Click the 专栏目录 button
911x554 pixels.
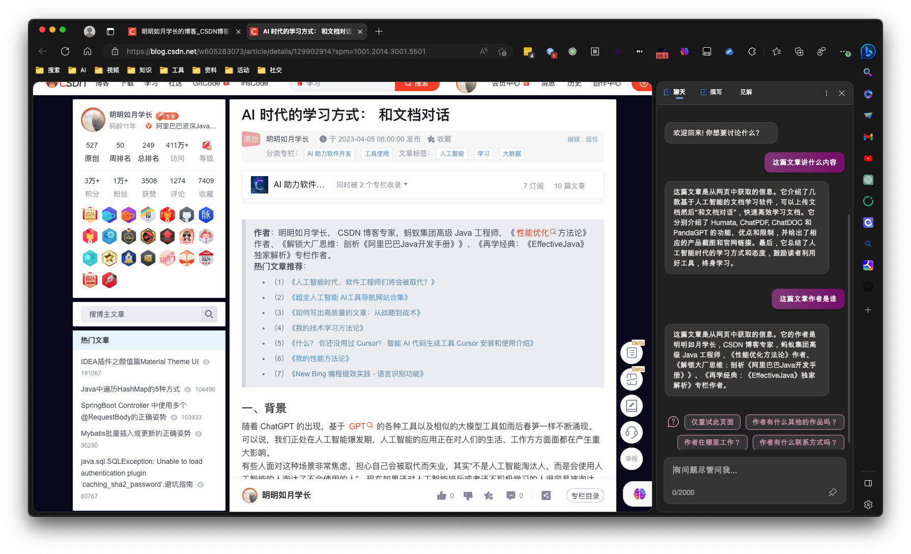[x=585, y=495]
